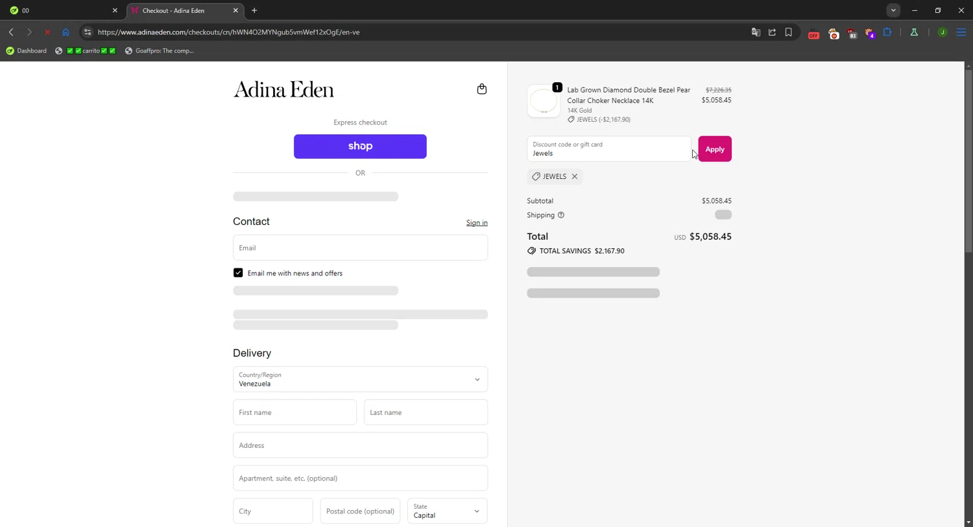
Task: Switch to the 00 tab
Action: click(63, 10)
